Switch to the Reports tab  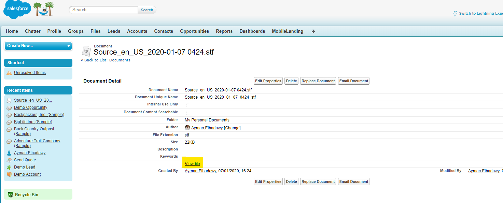[224, 31]
